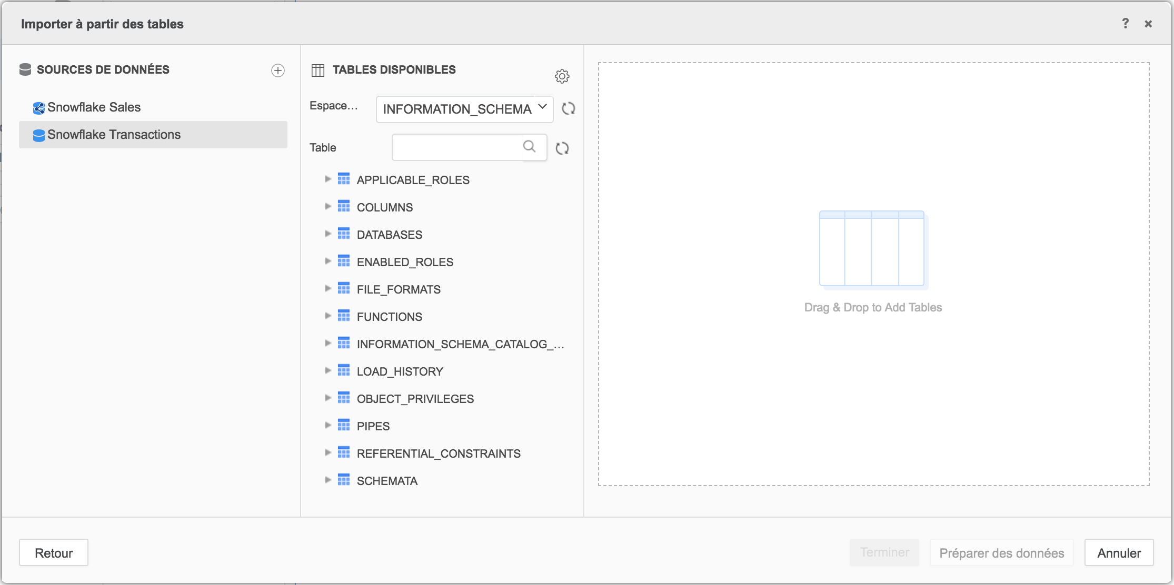The width and height of the screenshot is (1174, 585).
Task: Open the INFORMATION_SCHEMA namespace dropdown
Action: (464, 109)
